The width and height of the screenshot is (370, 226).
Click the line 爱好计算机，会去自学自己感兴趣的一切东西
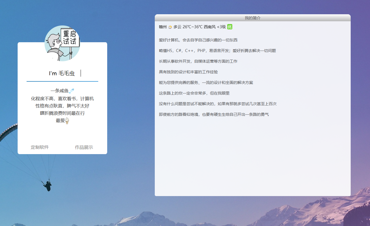click(x=198, y=40)
